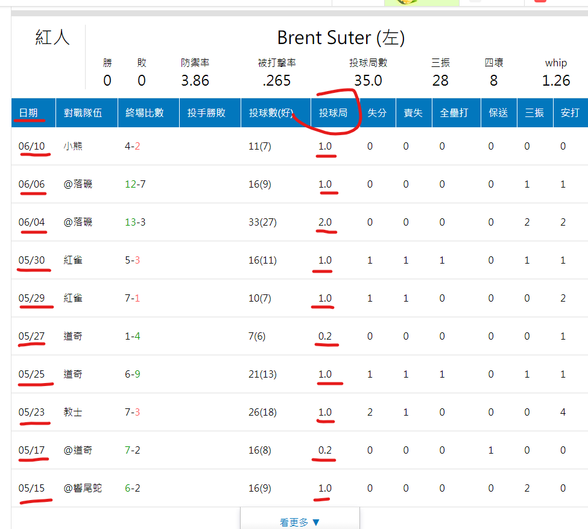Click opponent @落磯 in 06/04 row
The width and height of the screenshot is (588, 529).
pyautogui.click(x=78, y=222)
